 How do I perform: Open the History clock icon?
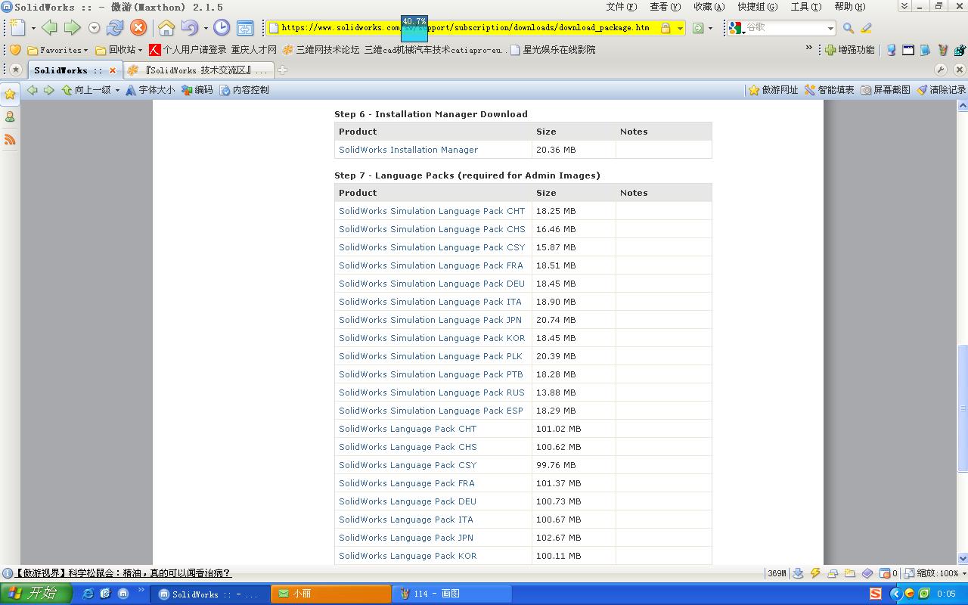[x=222, y=28]
